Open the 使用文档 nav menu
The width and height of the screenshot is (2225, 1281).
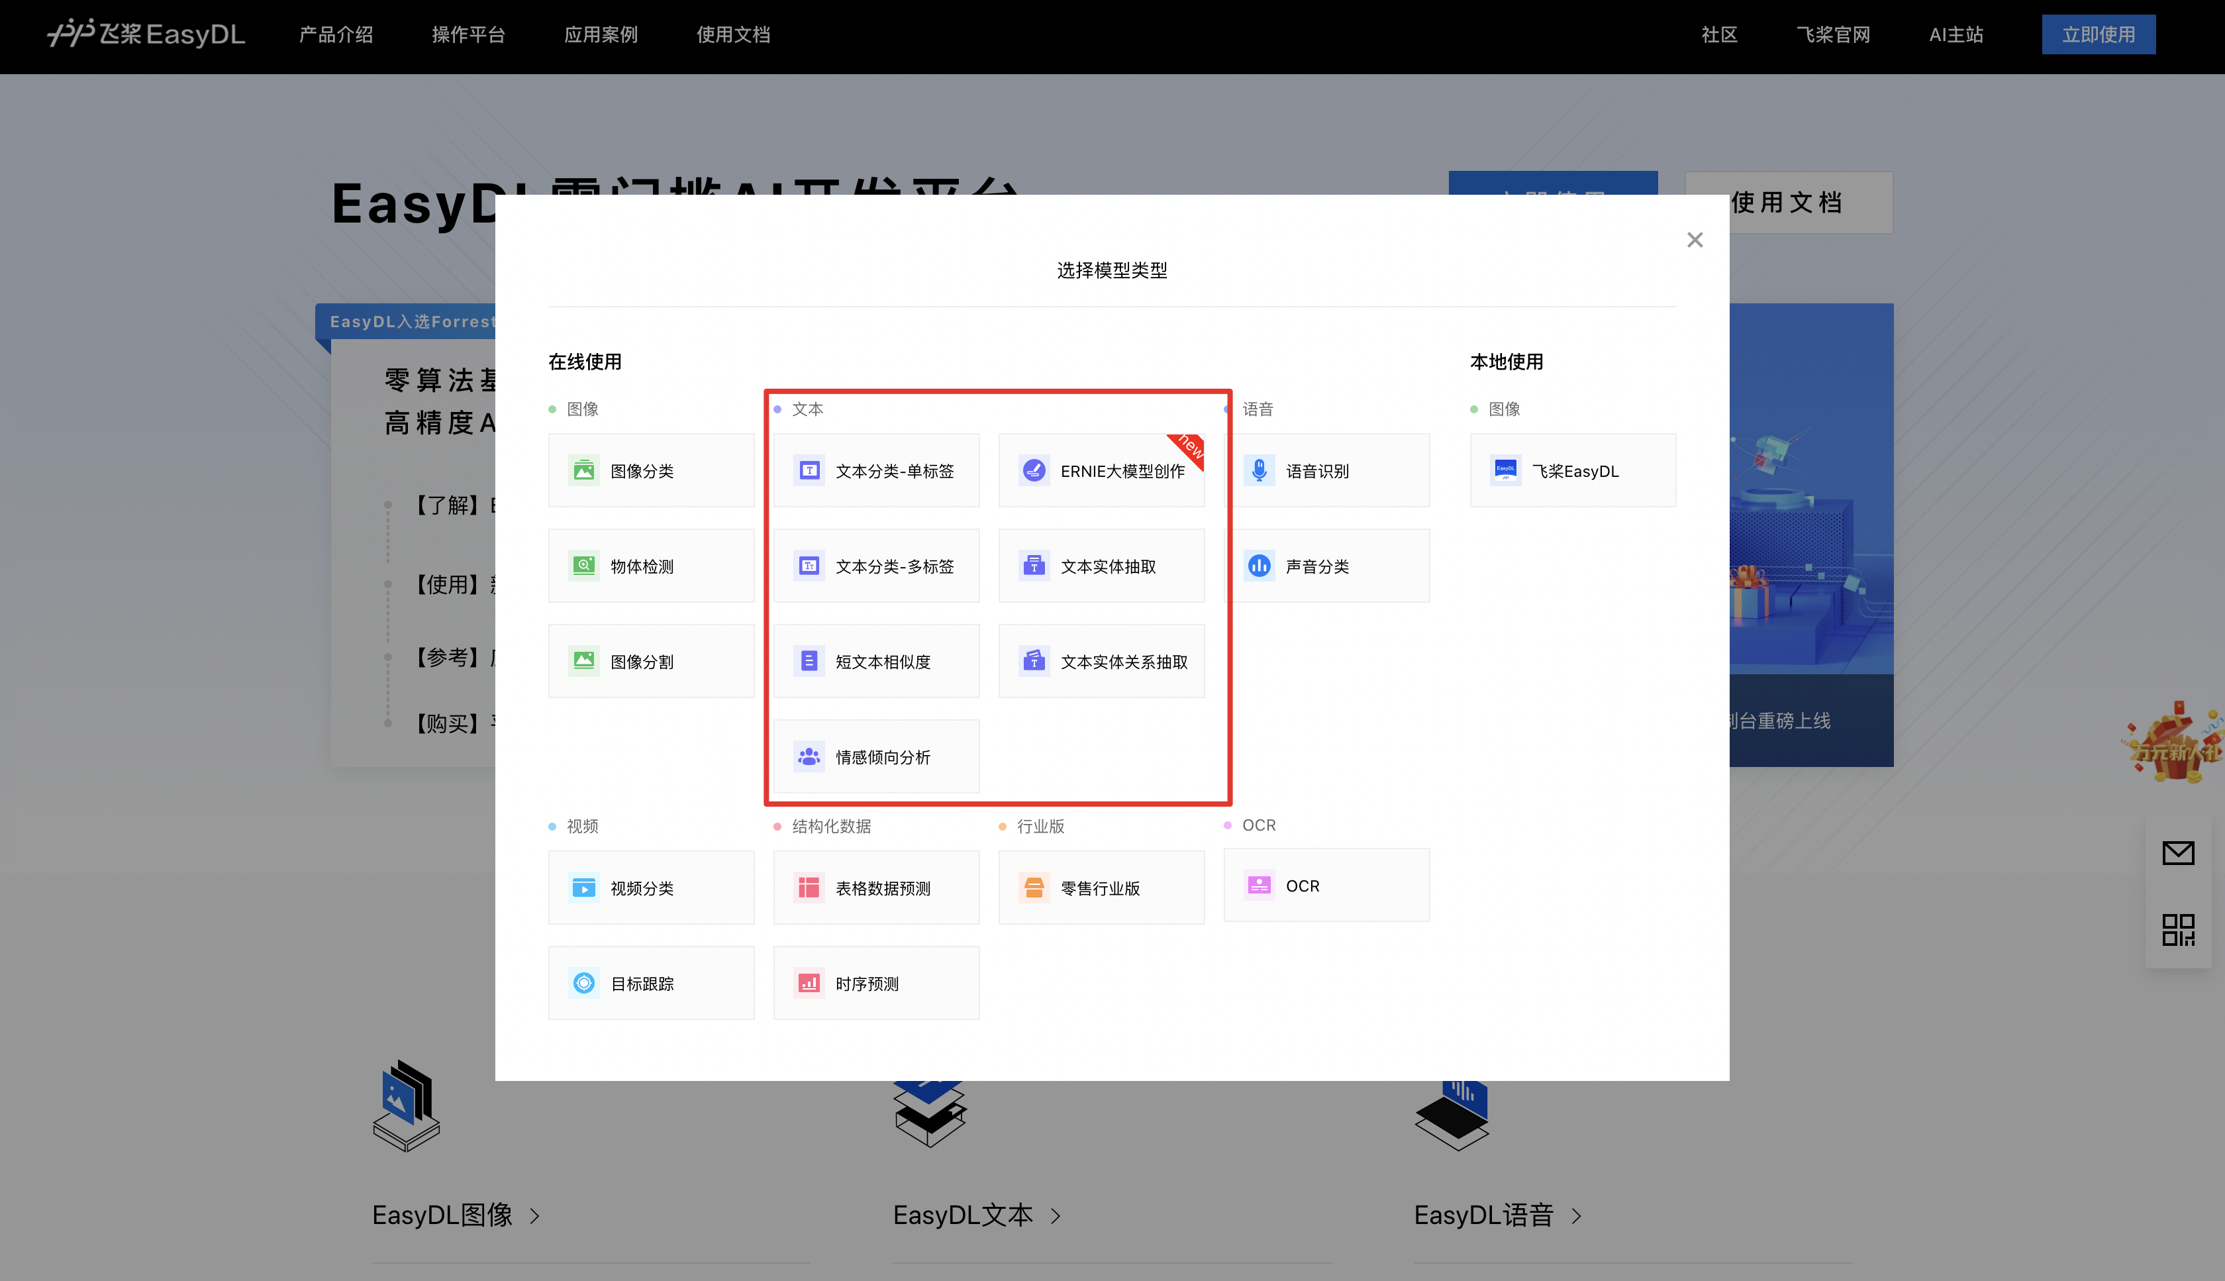(x=732, y=34)
